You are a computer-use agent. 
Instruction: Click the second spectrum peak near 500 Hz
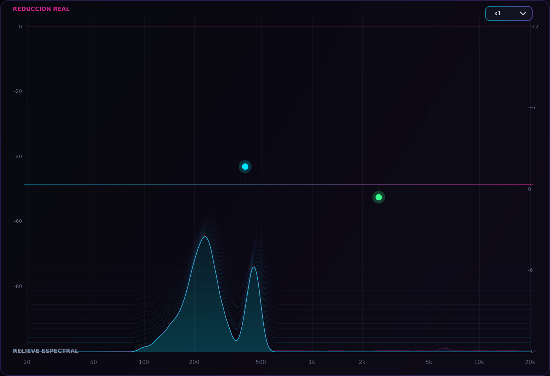pyautogui.click(x=254, y=267)
